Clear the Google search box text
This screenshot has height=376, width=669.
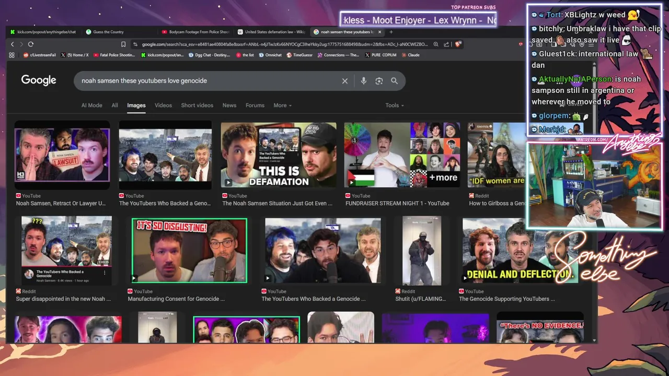click(x=345, y=81)
